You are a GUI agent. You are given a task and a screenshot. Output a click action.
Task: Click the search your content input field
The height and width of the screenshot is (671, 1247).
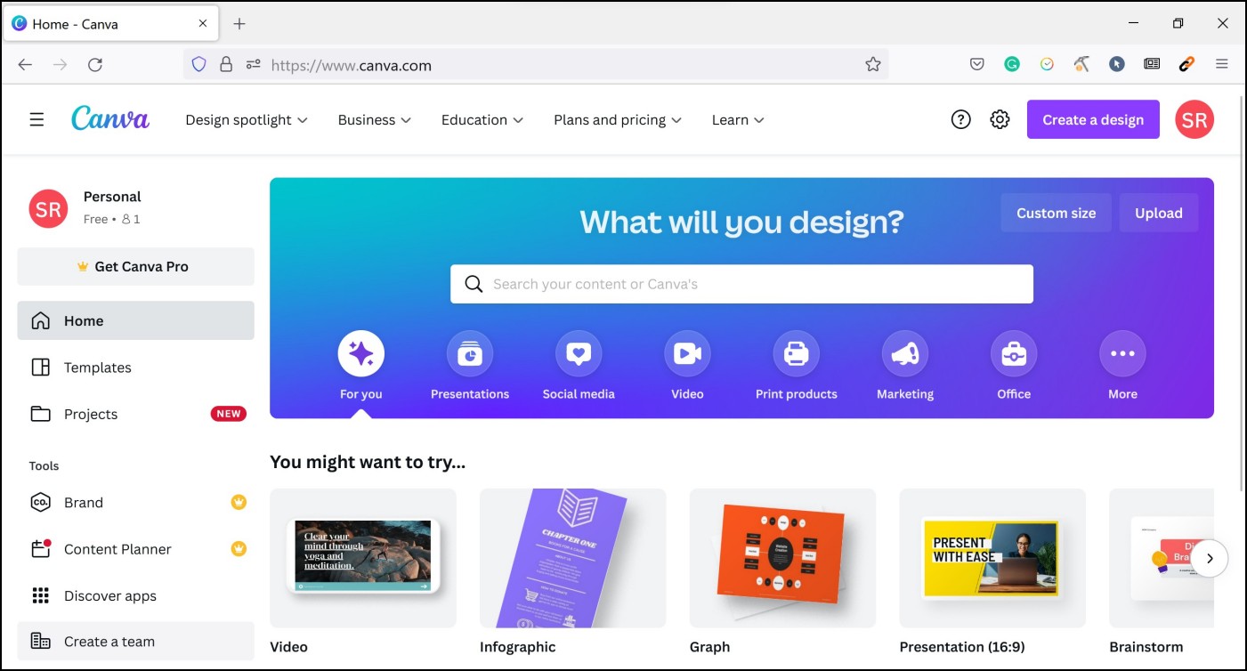click(x=741, y=284)
